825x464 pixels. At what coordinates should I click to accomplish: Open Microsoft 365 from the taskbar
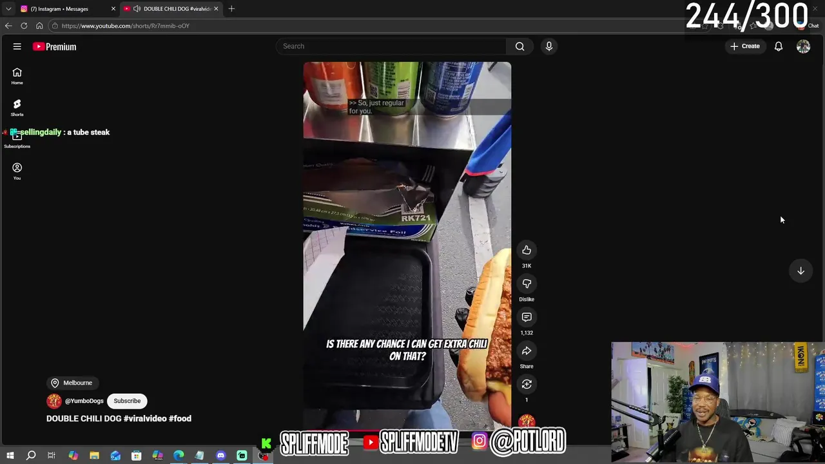tap(158, 456)
